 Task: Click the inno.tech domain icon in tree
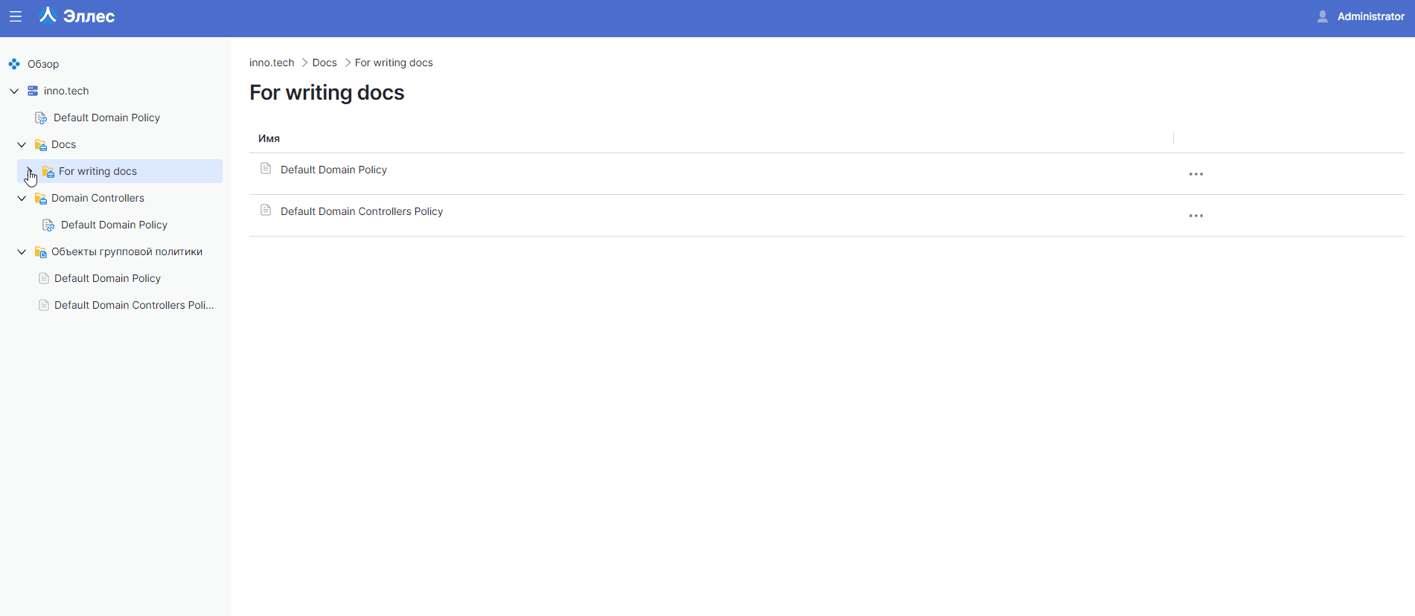[33, 91]
